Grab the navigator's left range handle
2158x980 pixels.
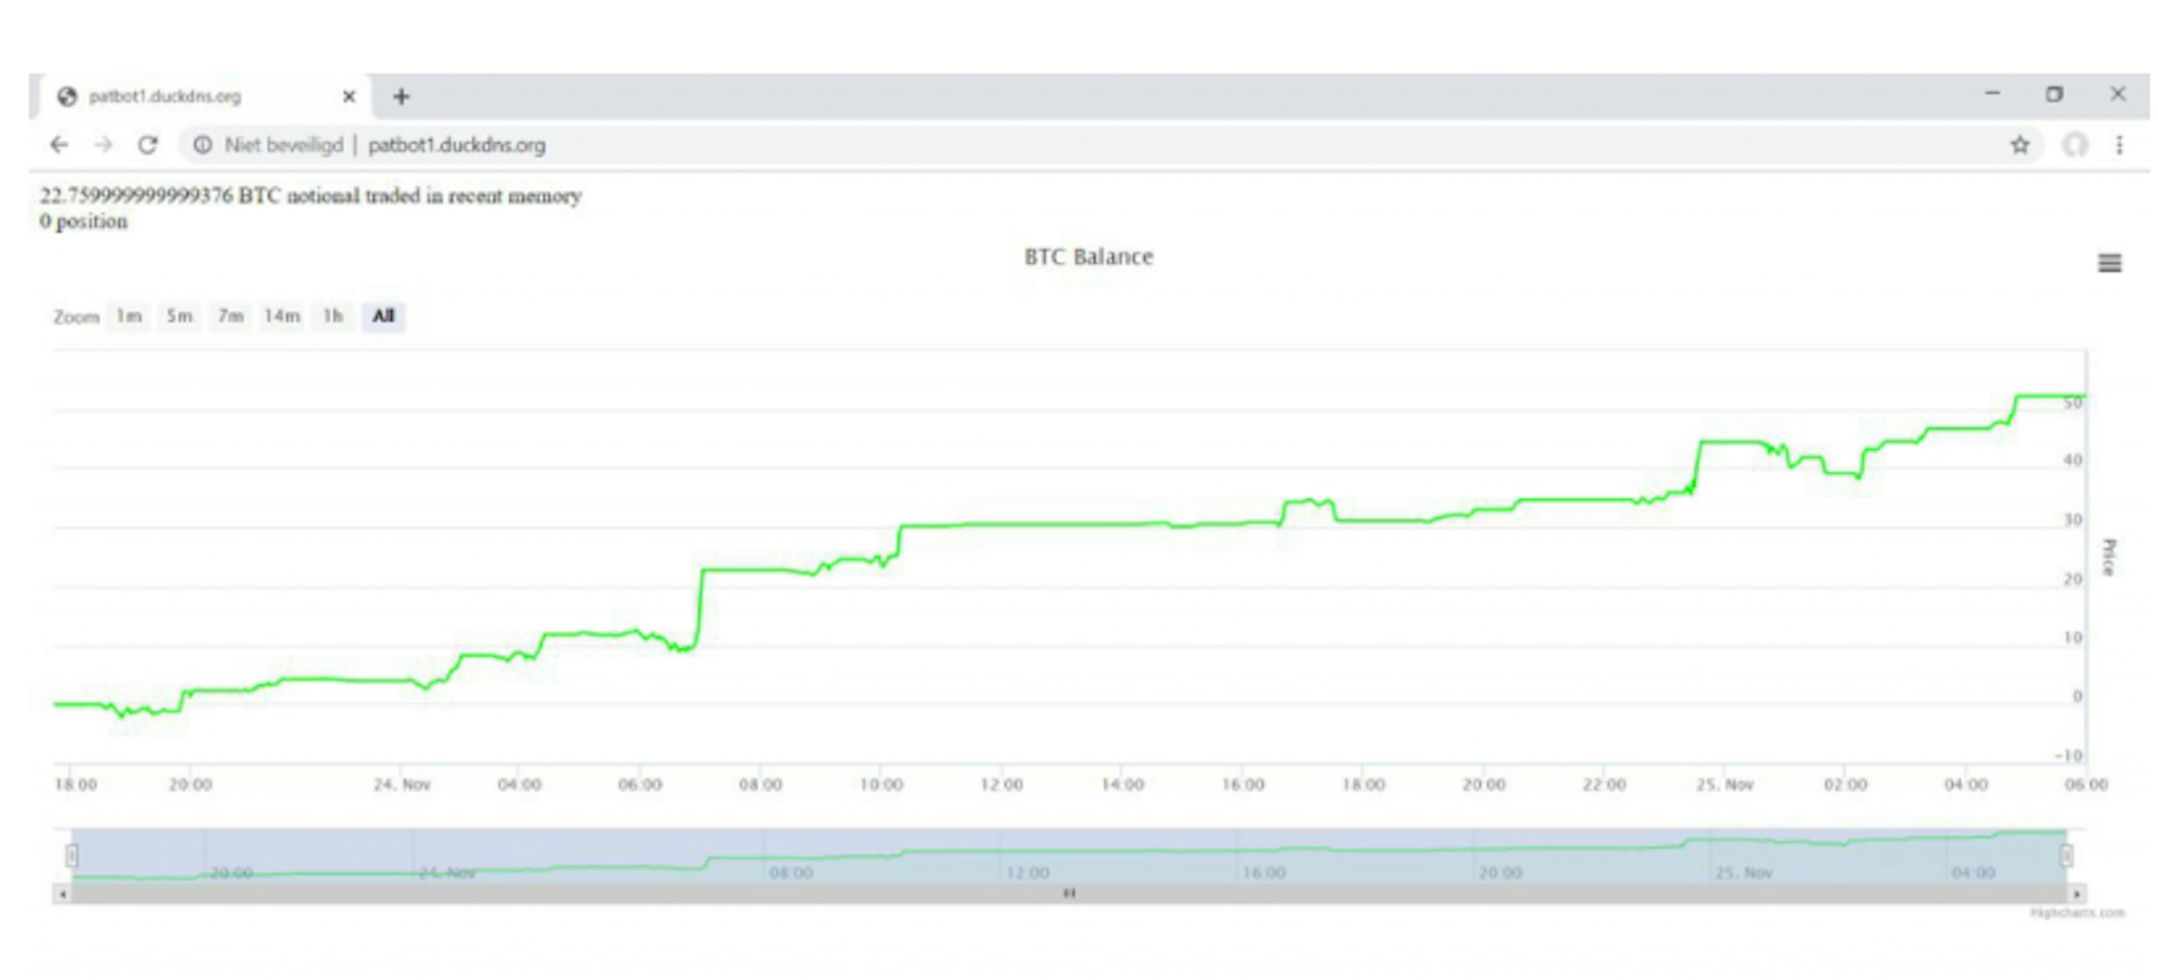(x=72, y=855)
